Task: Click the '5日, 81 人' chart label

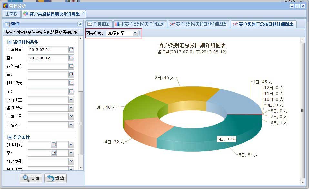Action: pyautogui.click(x=248, y=155)
